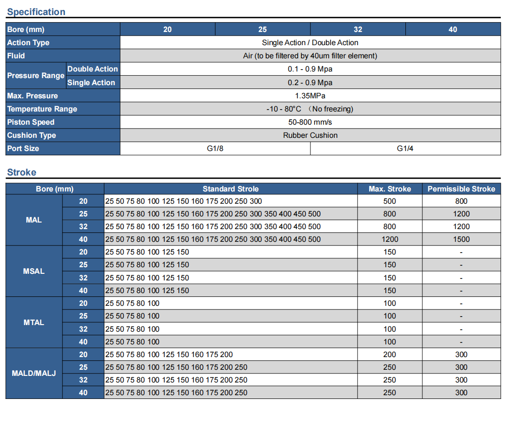Viewport: 507px width, 430px height.
Task: Click the Specification section heading
Action: pos(36,12)
